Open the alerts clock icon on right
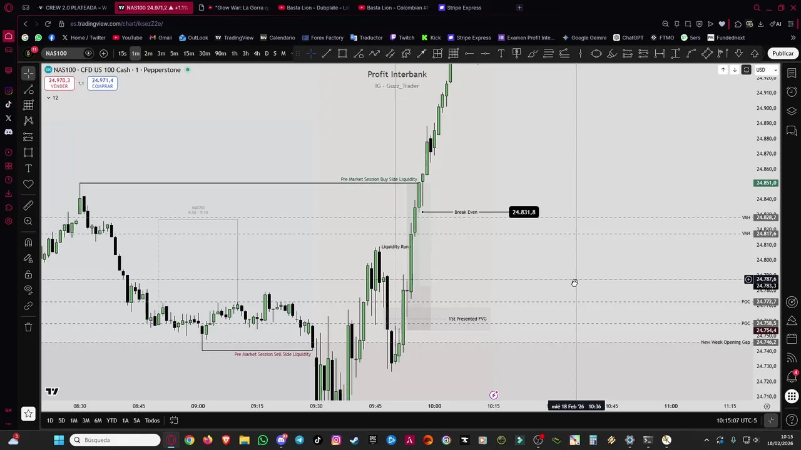801x450 pixels. pos(792,92)
